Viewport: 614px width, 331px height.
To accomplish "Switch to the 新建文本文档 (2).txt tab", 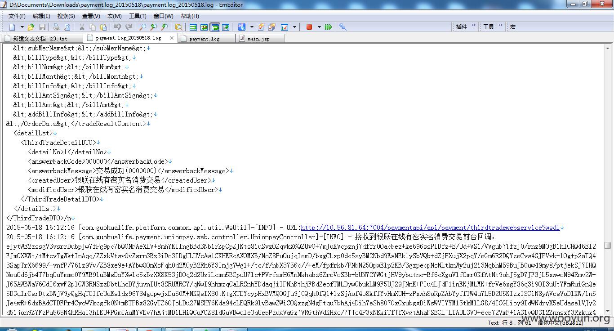I will (x=42, y=39).
